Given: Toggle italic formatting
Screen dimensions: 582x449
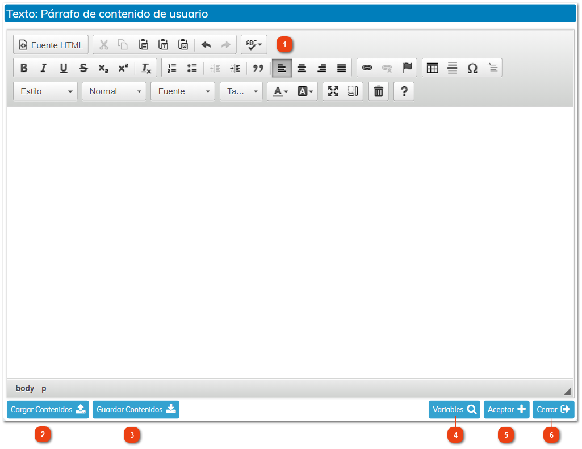Looking at the screenshot, I should tap(43, 68).
